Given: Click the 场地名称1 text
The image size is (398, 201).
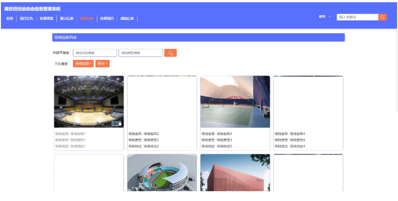Looking at the screenshot, I should (x=78, y=134).
